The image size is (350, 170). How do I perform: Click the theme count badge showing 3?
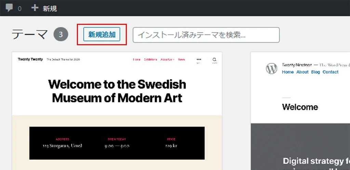[61, 34]
